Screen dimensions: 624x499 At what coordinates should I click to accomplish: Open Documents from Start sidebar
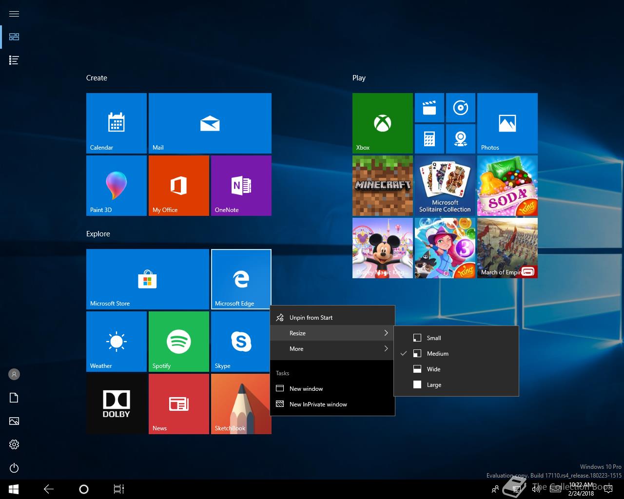(x=14, y=398)
